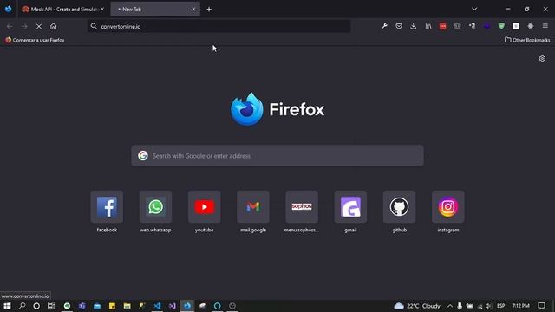Open Microsoft Teams from the taskbar
The width and height of the screenshot is (555, 312).
[82, 306]
